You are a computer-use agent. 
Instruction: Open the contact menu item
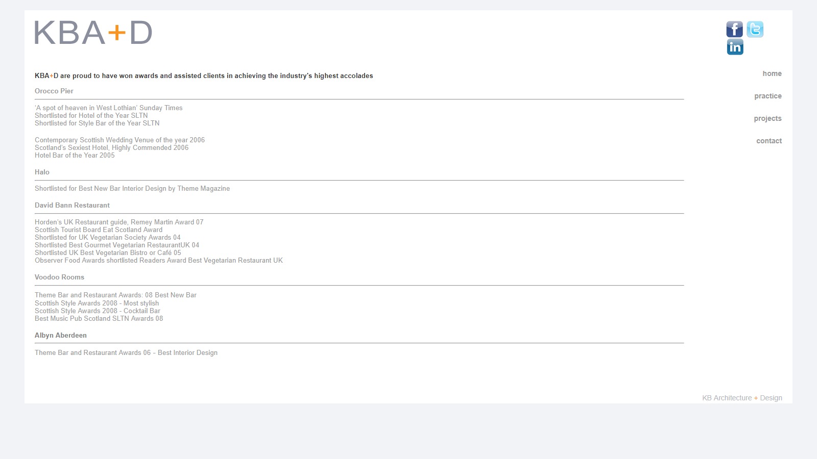[x=769, y=141]
